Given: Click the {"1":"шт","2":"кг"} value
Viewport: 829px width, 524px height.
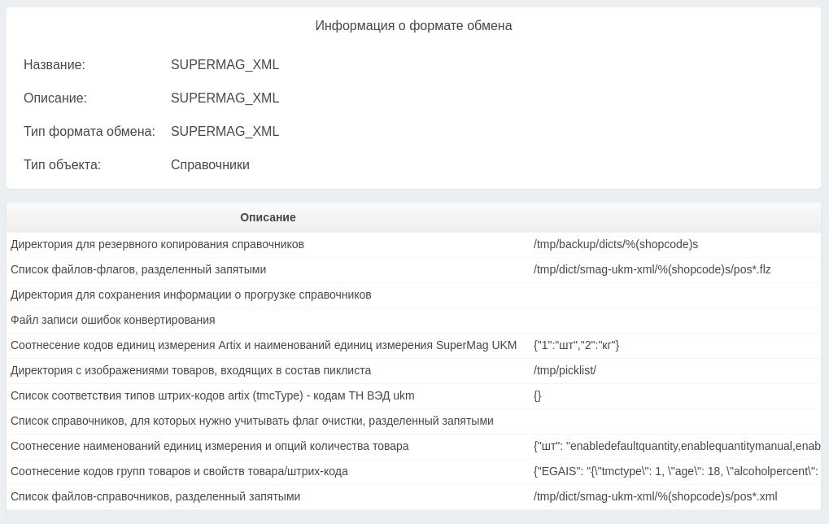Looking at the screenshot, I should tap(576, 345).
